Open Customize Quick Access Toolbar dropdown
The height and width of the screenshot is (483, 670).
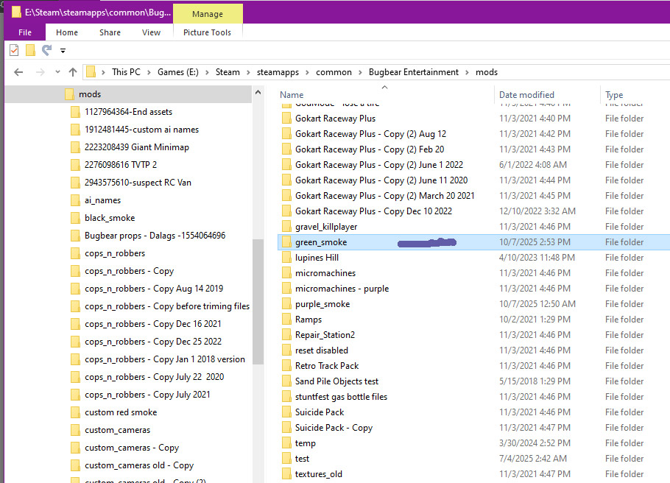coord(63,51)
